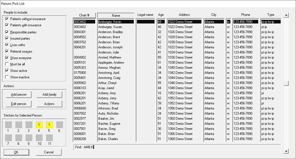This screenshot has height=159, width=296.
Task: Select sticky square number 6
Action: click(x=59, y=125)
